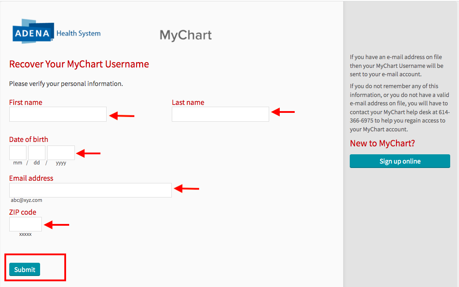459x287 pixels.
Task: Open the Sign up online button
Action: pyautogui.click(x=400, y=161)
